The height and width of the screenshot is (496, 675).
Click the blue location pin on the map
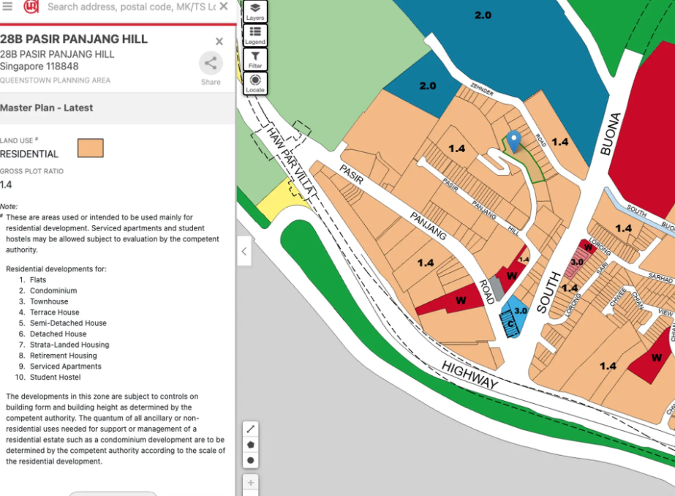point(513,140)
